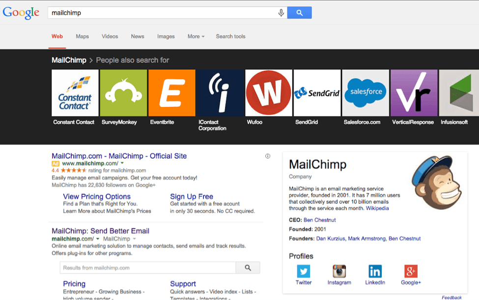Click the ad info circle icon
The width and height of the screenshot is (479, 300).
268,156
